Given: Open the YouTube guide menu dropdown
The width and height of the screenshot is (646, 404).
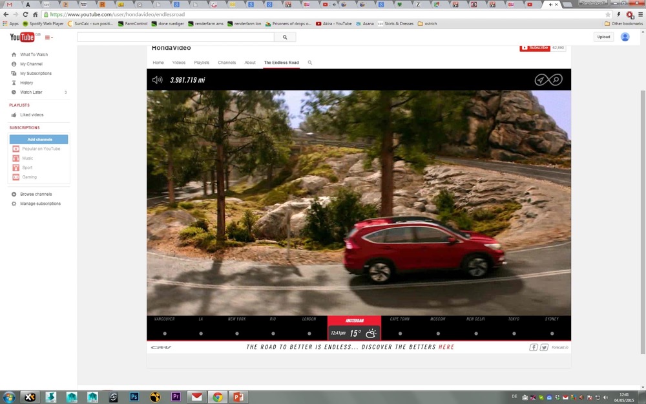Looking at the screenshot, I should 48,37.
